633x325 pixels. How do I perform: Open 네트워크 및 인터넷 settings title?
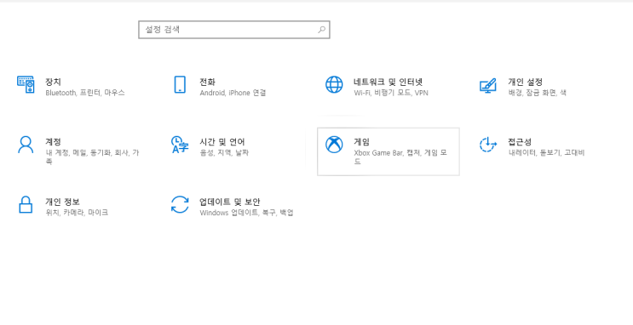(388, 82)
